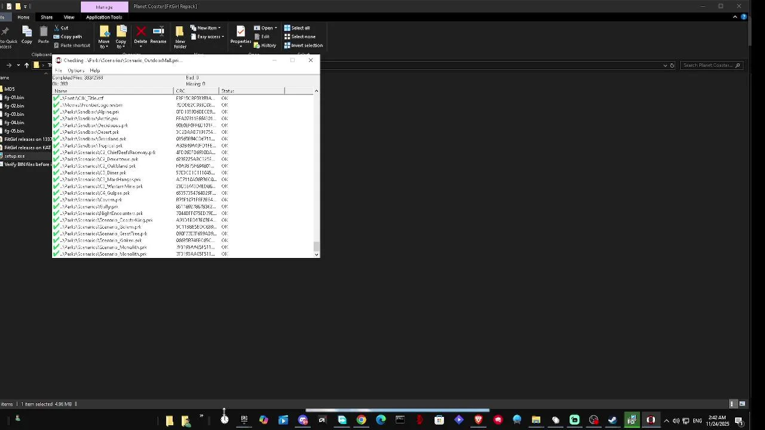Click the Manage contextual tab
Viewport: 765px width, 430px height.
click(104, 7)
